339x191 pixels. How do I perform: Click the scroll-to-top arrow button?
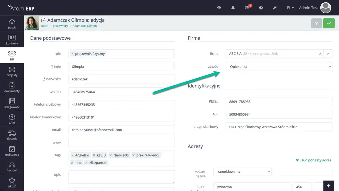(x=328, y=186)
